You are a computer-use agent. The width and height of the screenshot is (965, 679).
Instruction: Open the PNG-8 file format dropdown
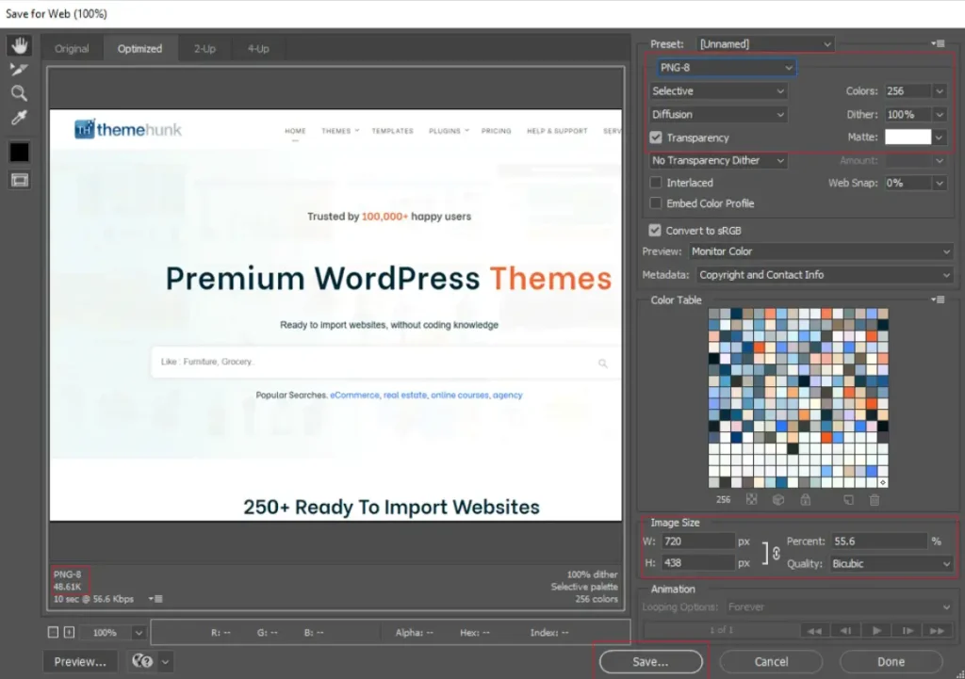click(x=726, y=68)
